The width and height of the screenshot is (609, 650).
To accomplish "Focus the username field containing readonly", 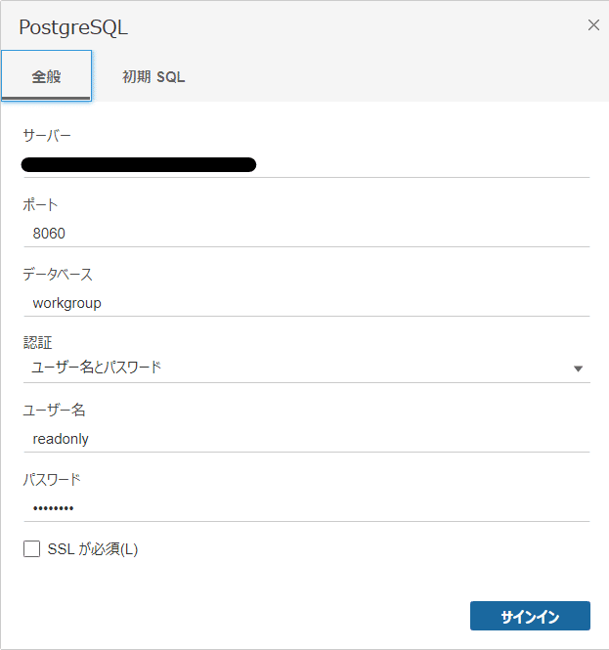I will tap(305, 439).
